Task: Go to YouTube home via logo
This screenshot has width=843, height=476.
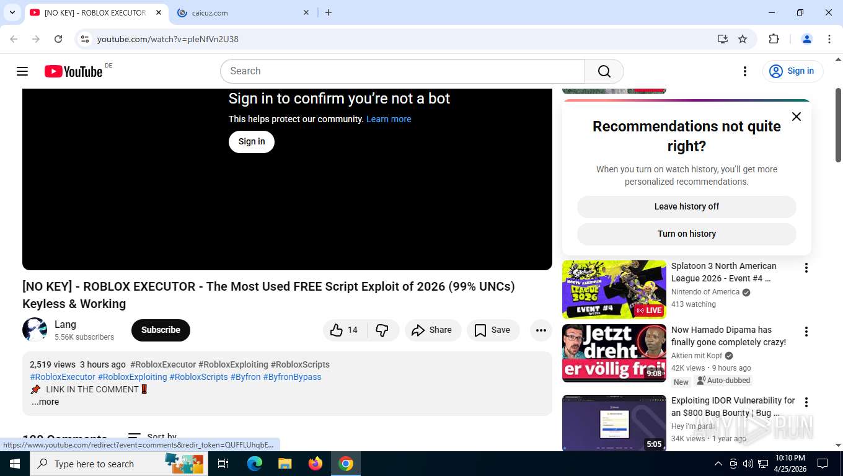Action: coord(73,71)
